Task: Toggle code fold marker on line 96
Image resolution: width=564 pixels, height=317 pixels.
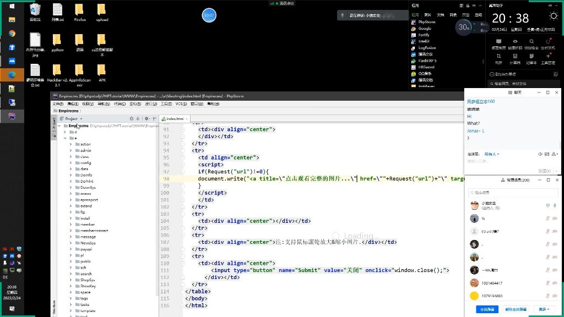Action: coord(183,165)
